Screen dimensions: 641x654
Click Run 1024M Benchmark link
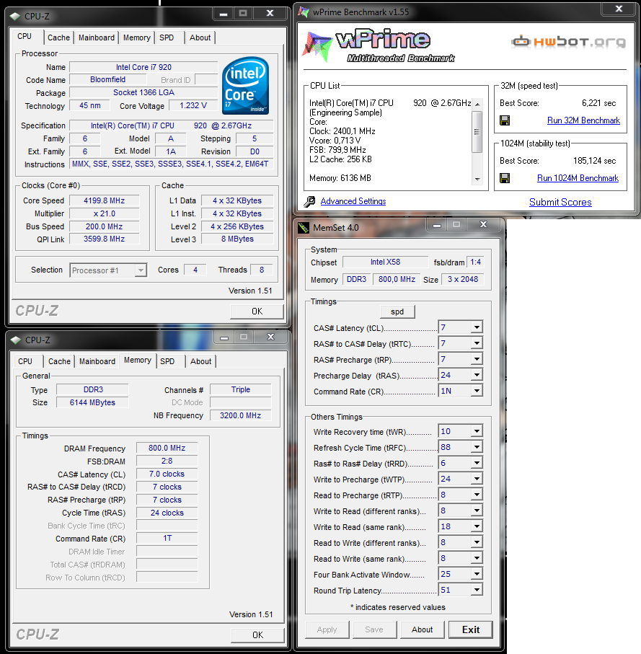point(578,178)
